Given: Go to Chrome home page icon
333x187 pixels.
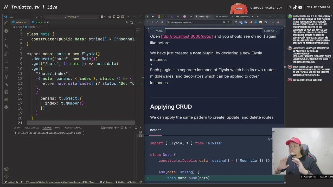Looking at the screenshot, I should pos(162,22).
